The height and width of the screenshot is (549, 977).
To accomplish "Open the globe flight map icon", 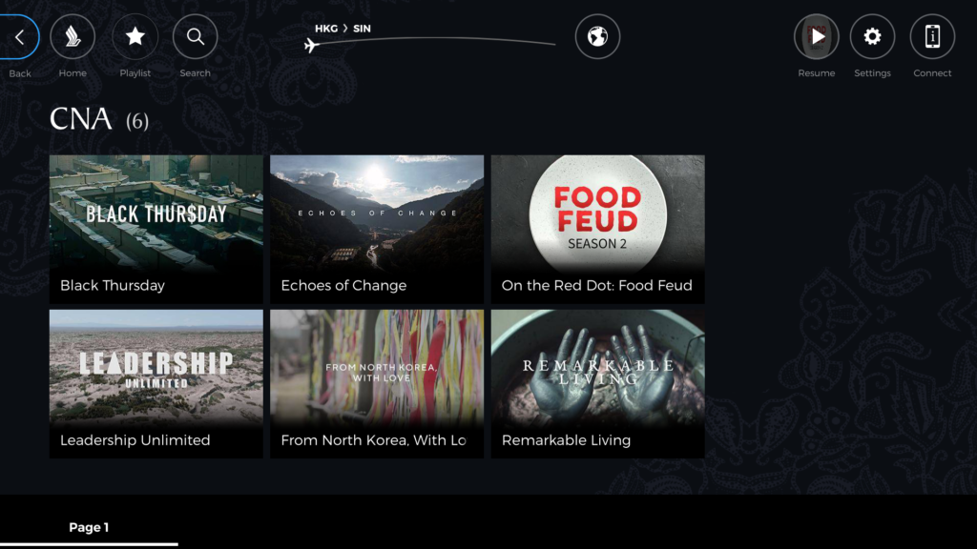I will [597, 38].
